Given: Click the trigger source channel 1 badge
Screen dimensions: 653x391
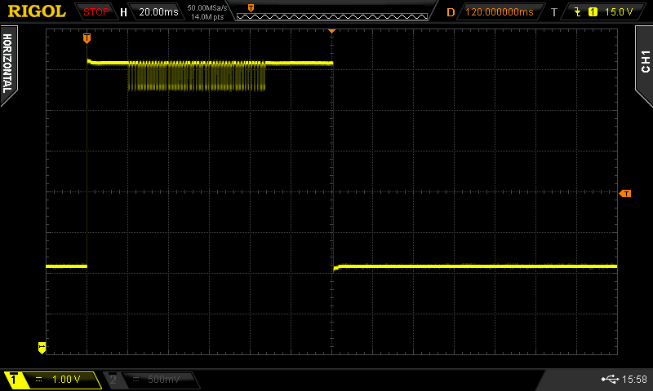Looking at the screenshot, I should (x=593, y=12).
